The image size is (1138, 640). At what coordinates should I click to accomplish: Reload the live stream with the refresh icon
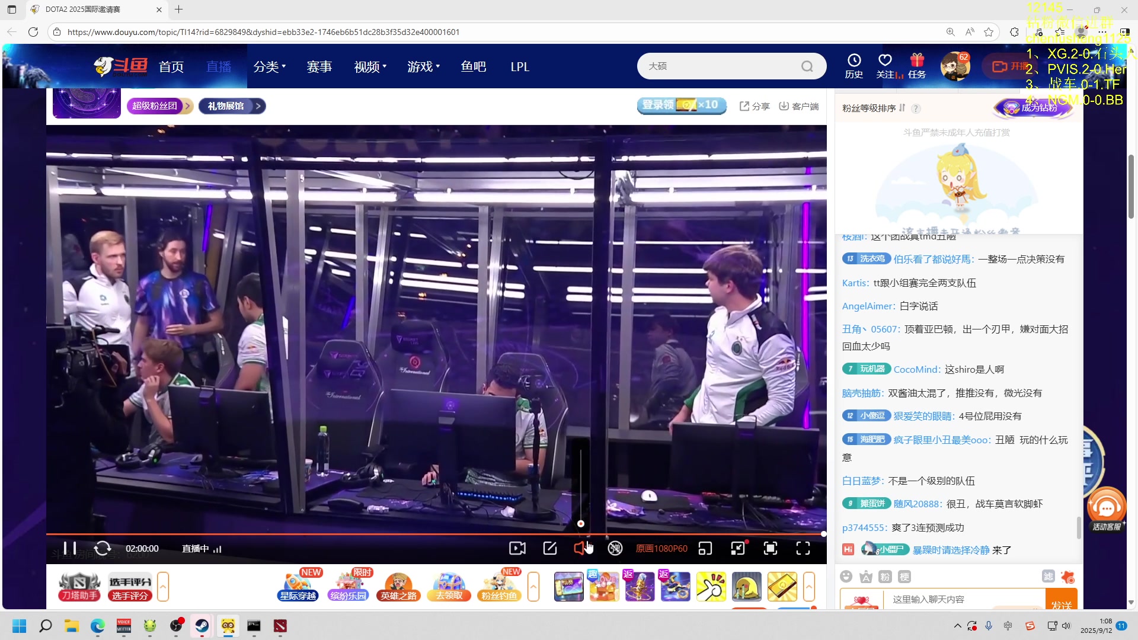point(103,548)
